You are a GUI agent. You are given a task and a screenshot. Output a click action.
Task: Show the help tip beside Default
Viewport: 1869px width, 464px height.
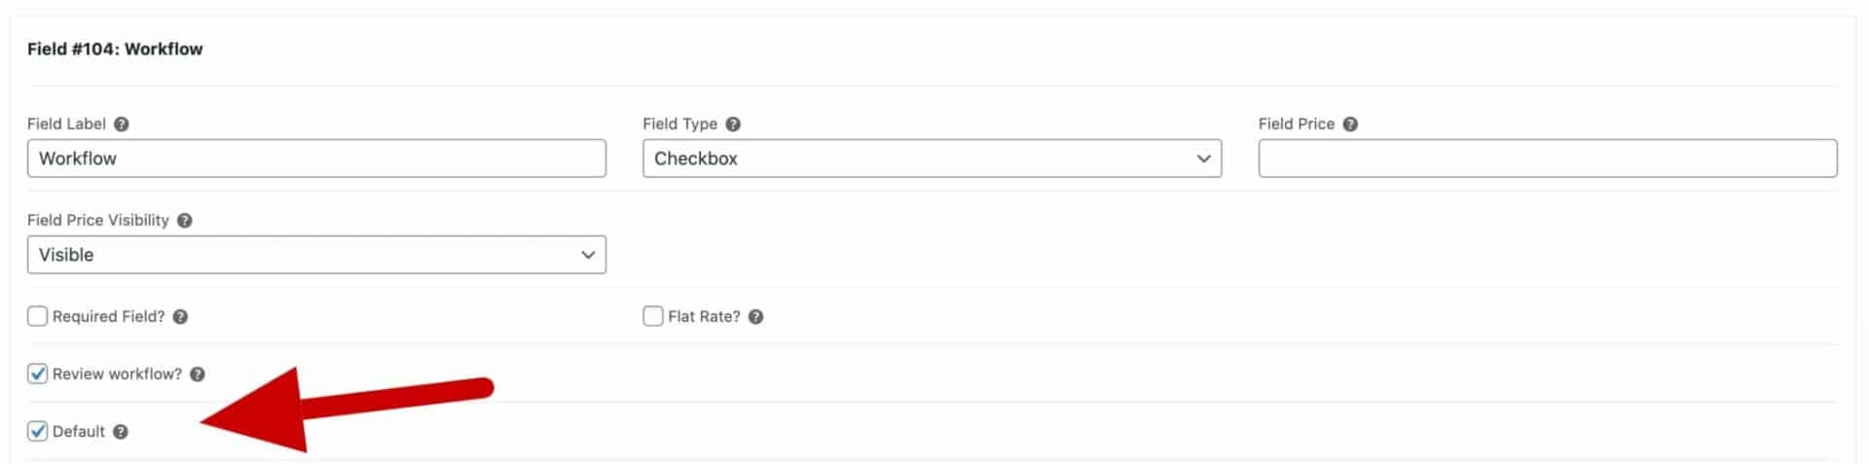coord(121,431)
